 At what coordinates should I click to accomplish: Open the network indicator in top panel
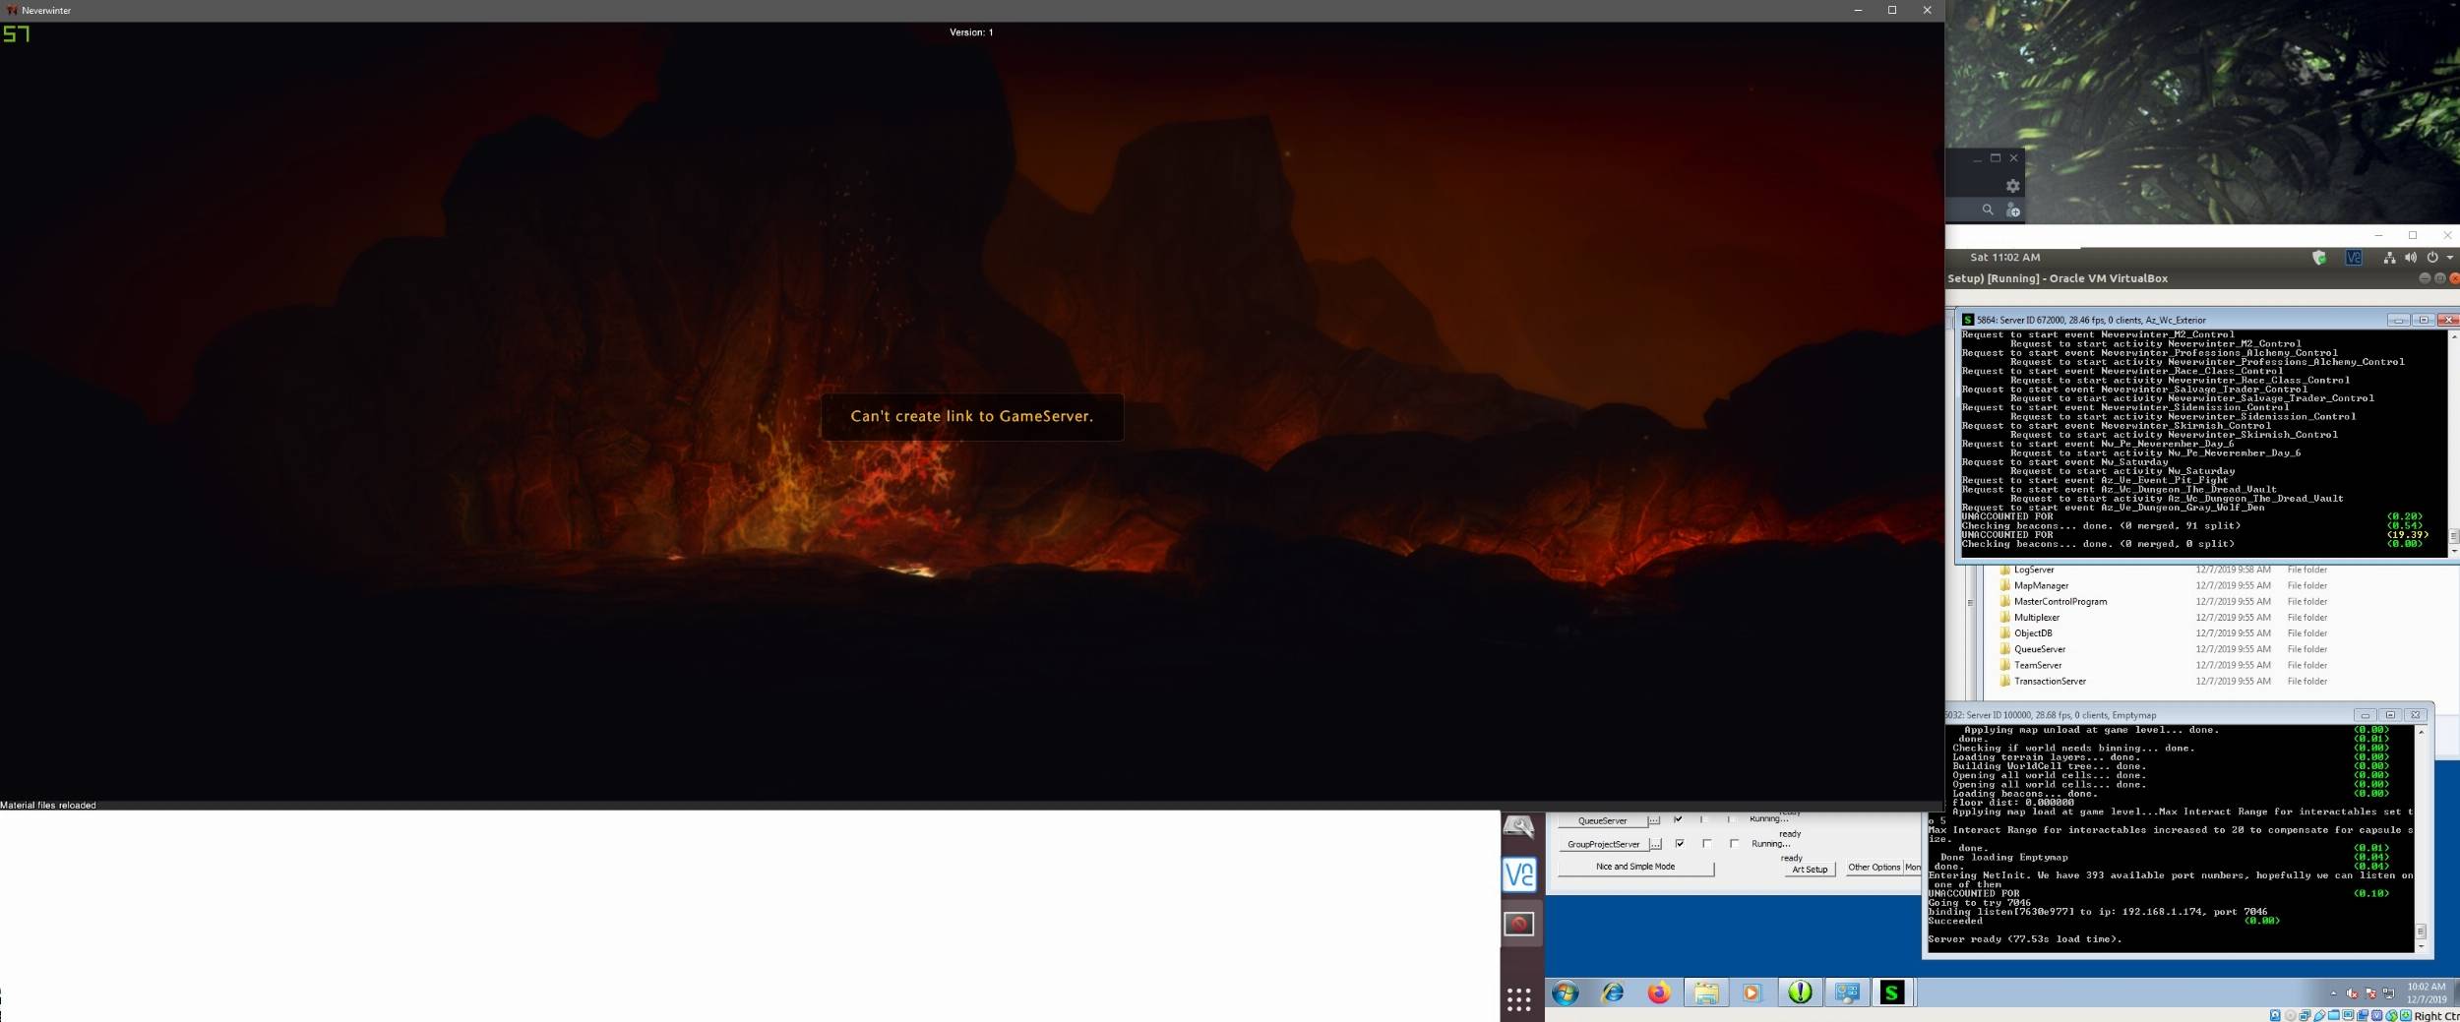click(x=2388, y=258)
